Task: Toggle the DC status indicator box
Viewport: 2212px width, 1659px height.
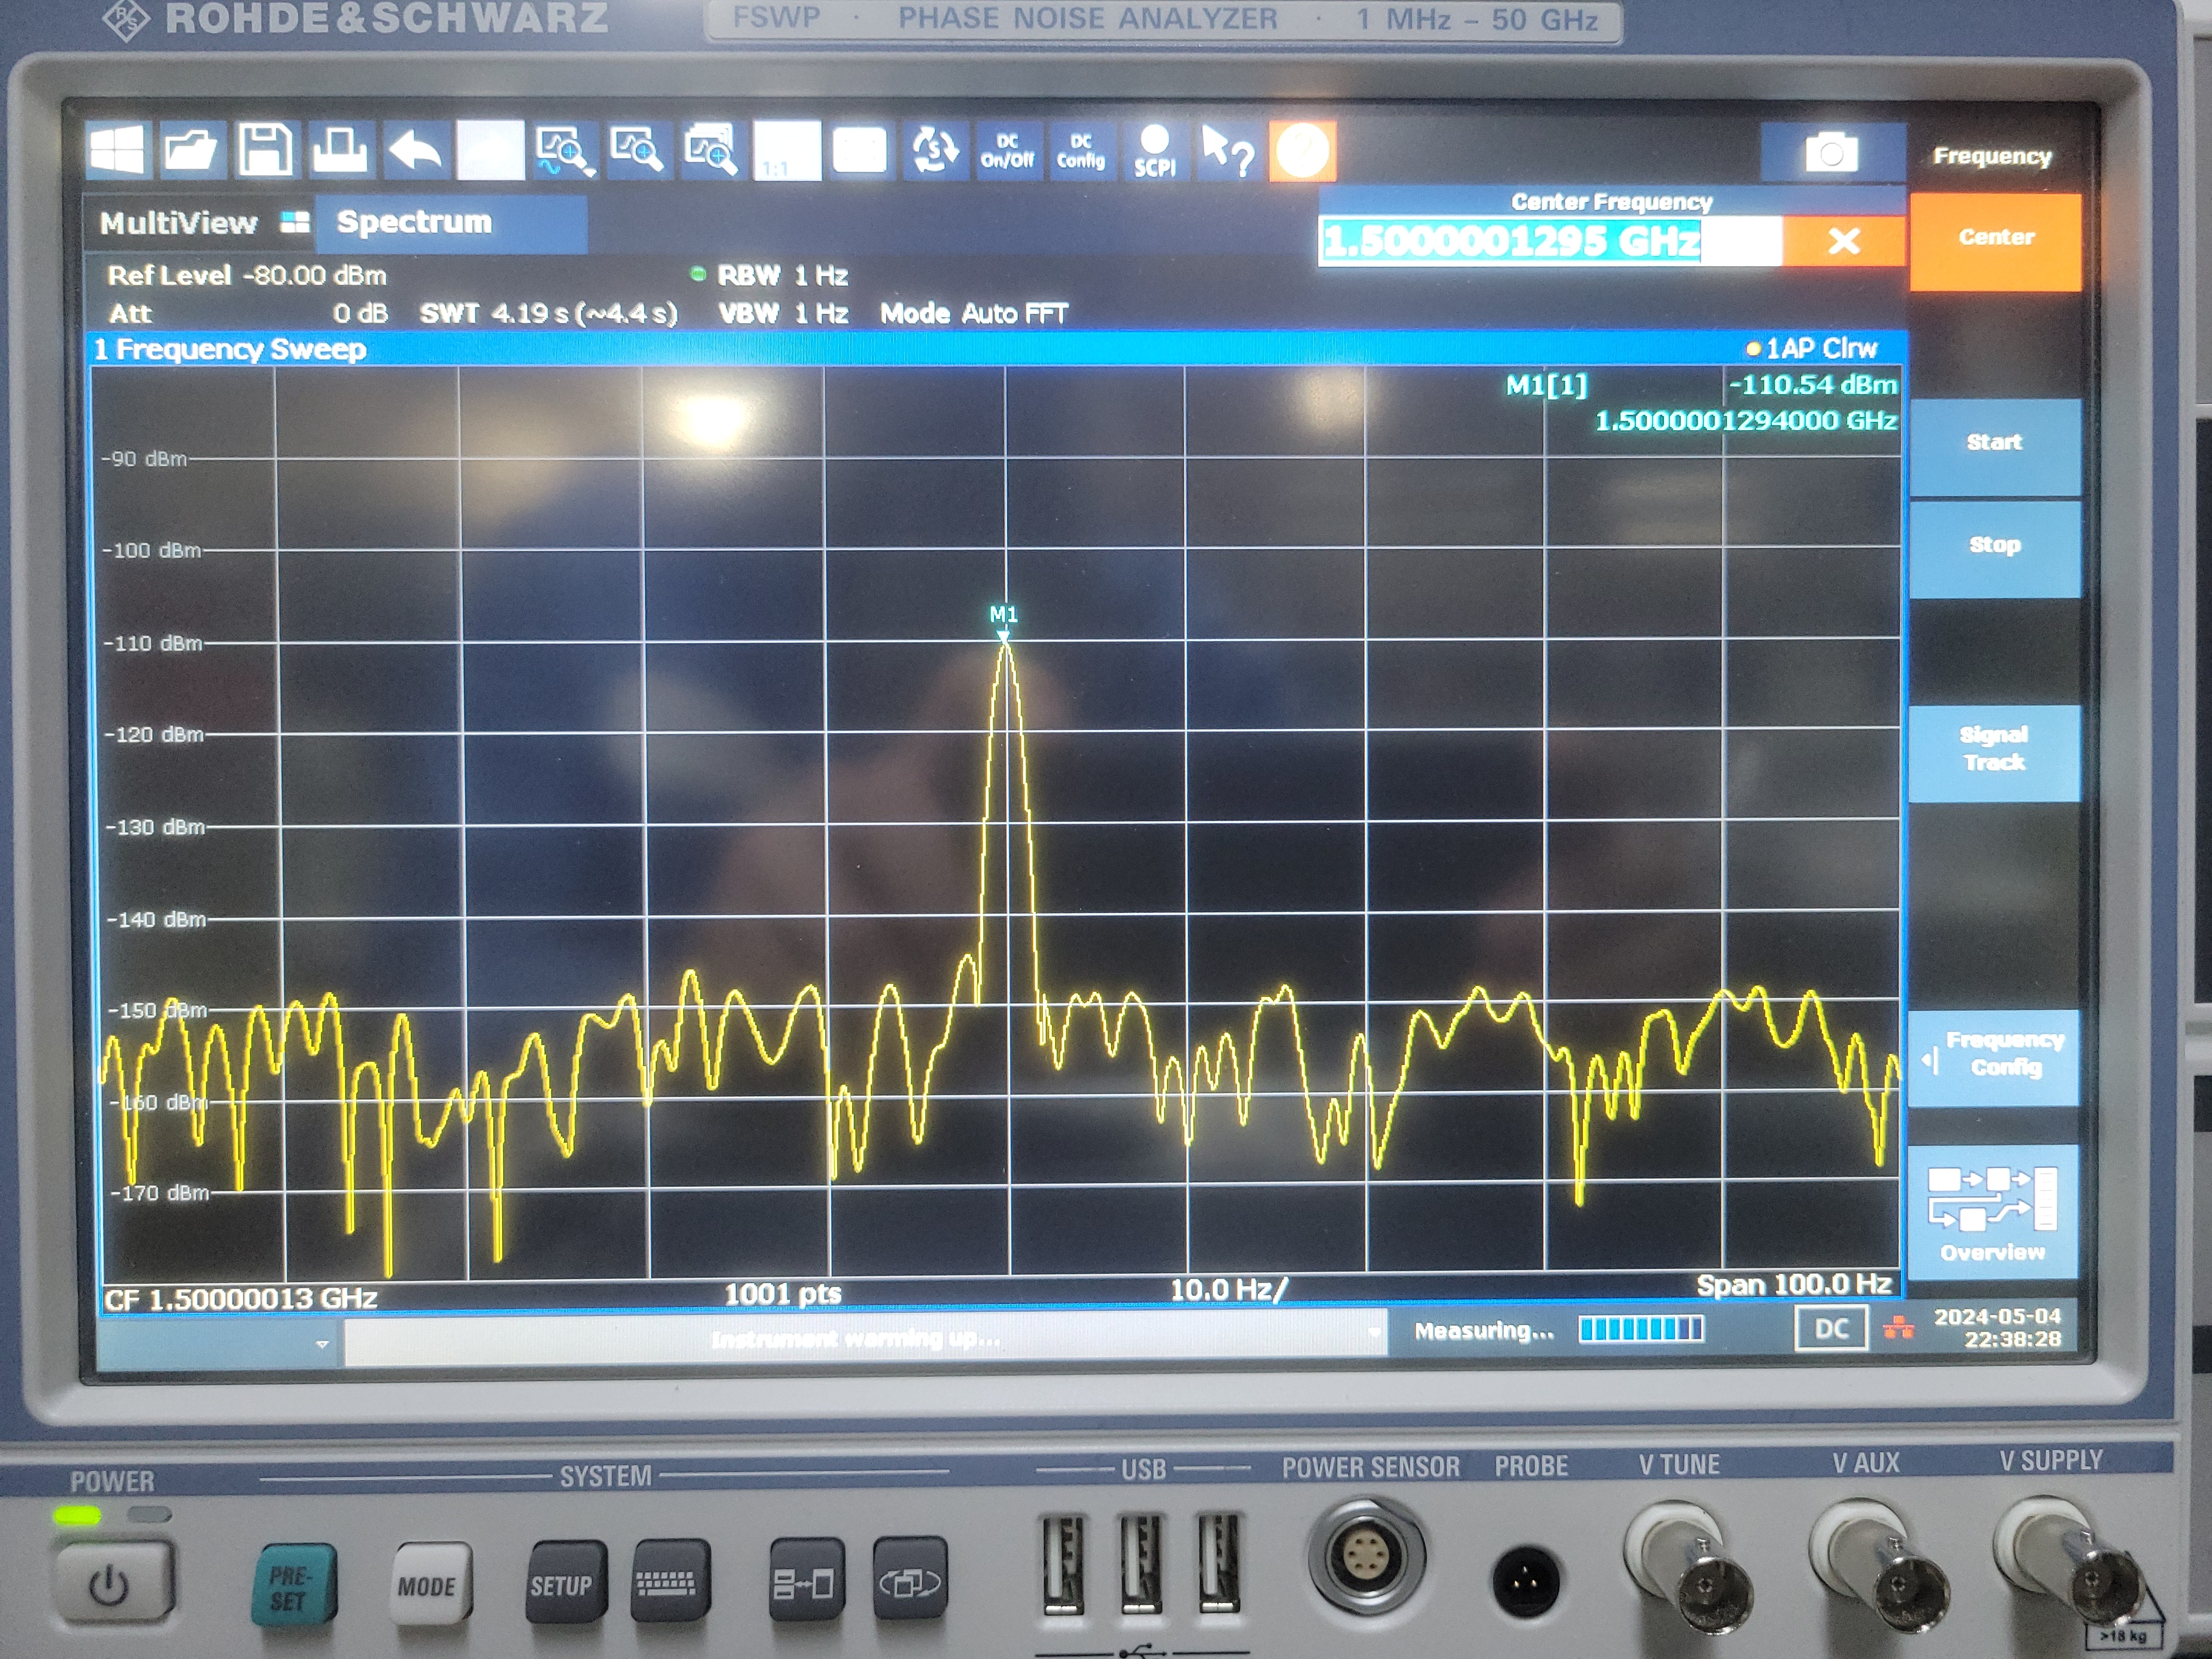Action: click(1830, 1329)
